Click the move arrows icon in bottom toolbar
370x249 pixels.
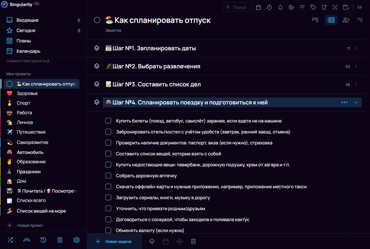(x=180, y=241)
